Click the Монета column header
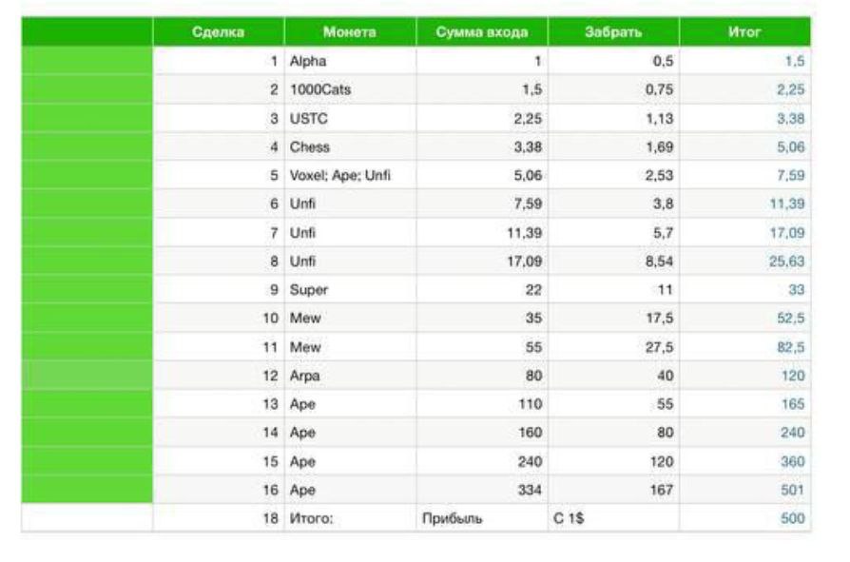This screenshot has width=850, height=562. (x=349, y=32)
